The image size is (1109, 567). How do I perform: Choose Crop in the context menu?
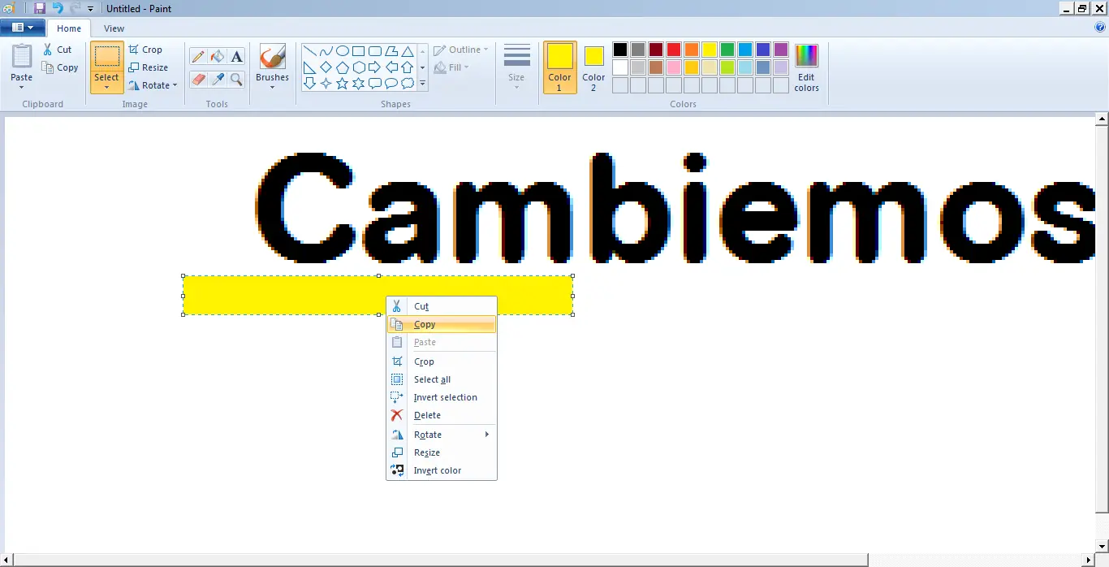[x=442, y=361]
